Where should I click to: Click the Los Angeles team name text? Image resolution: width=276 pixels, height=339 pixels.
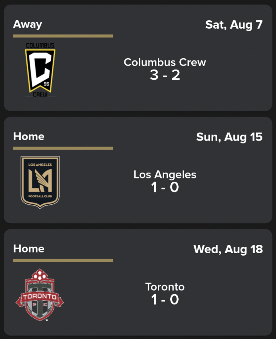(x=165, y=175)
